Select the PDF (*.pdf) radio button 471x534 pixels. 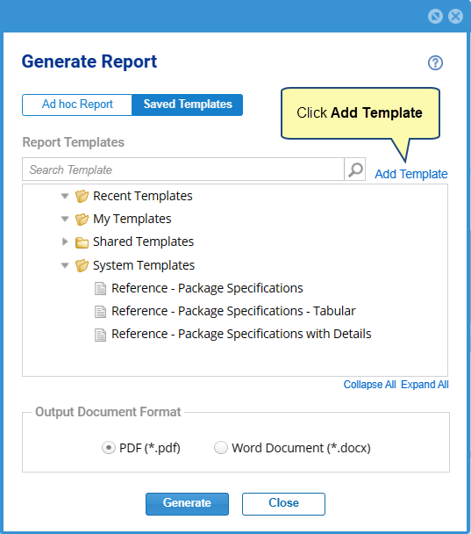pyautogui.click(x=109, y=448)
